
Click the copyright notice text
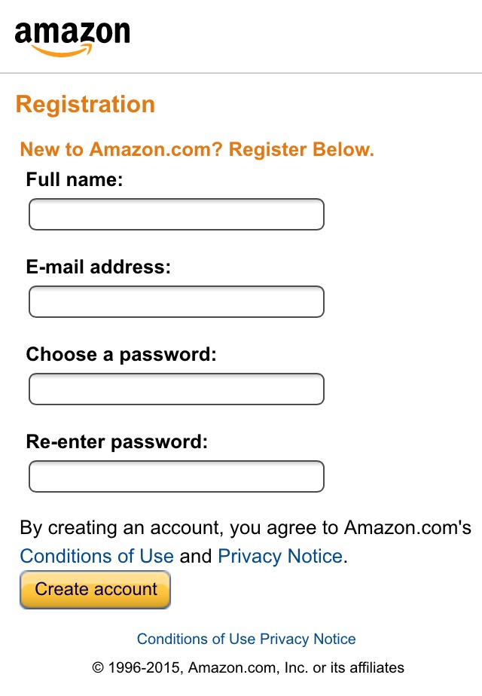pyautogui.click(x=246, y=667)
